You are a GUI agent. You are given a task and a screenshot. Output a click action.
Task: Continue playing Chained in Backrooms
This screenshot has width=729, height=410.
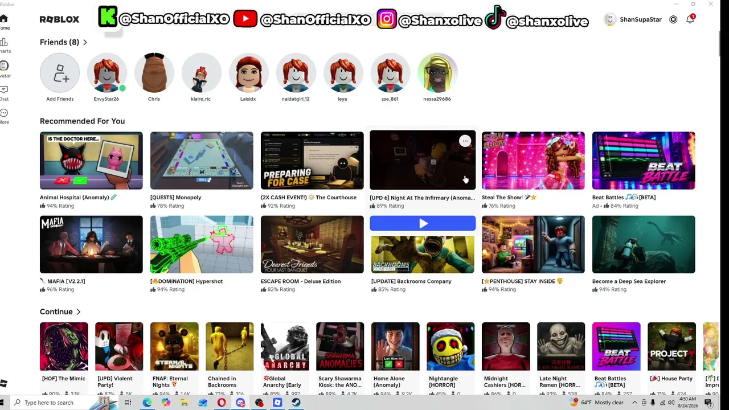point(230,346)
